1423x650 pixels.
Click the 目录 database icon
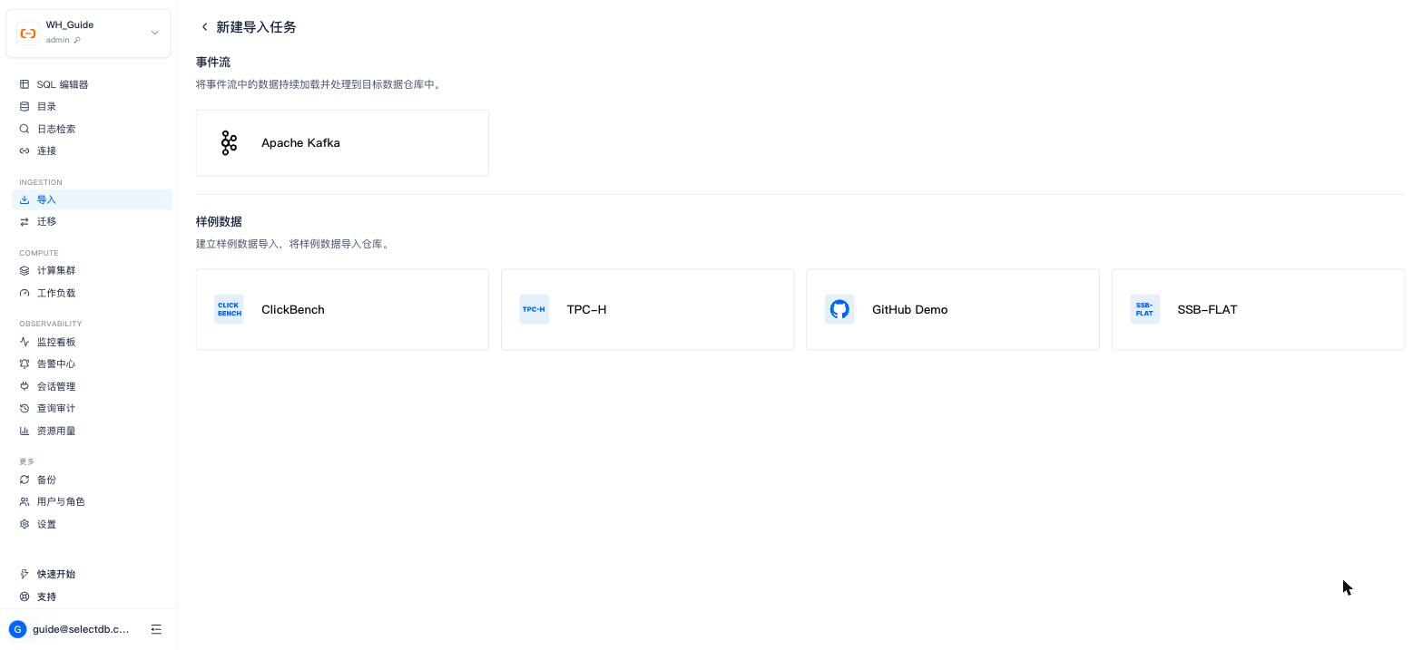(25, 106)
